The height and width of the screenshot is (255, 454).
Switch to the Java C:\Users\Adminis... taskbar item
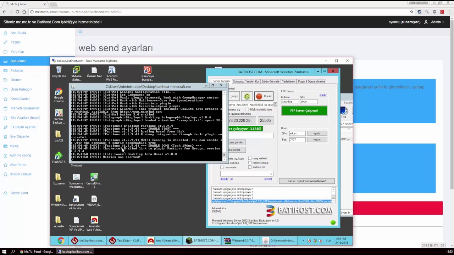278,241
